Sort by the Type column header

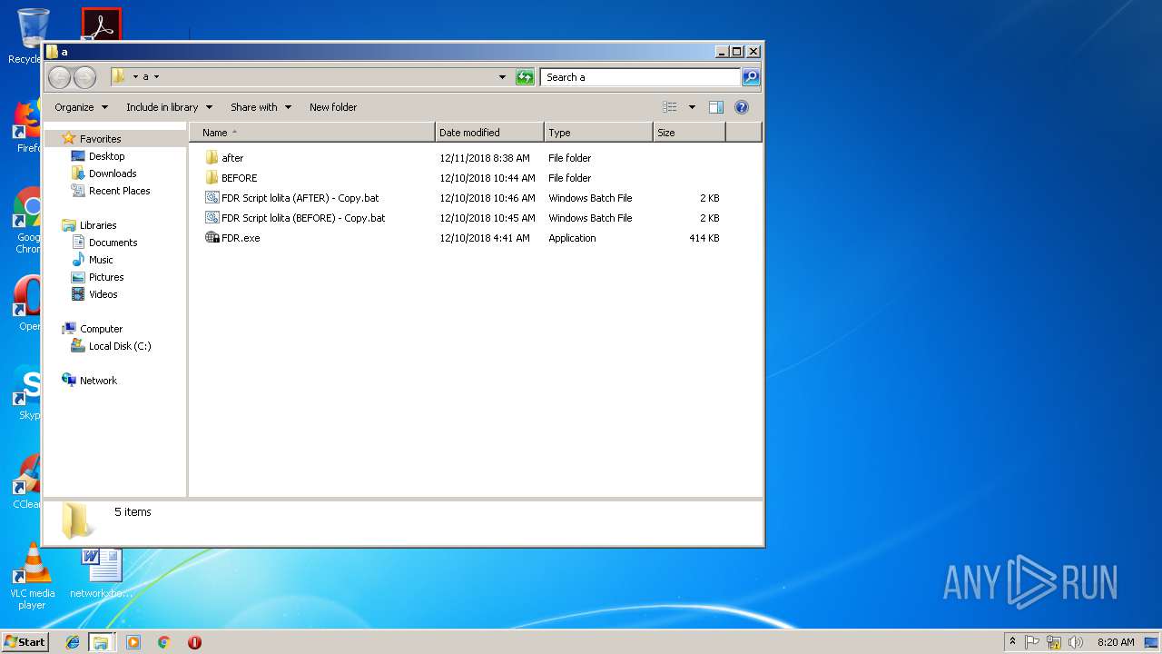coord(598,133)
